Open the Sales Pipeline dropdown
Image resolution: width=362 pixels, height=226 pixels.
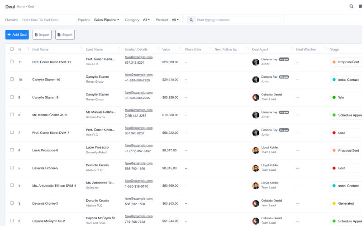(x=106, y=20)
